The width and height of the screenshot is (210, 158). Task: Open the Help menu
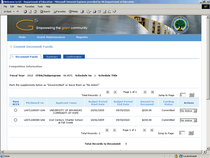pos(48,7)
